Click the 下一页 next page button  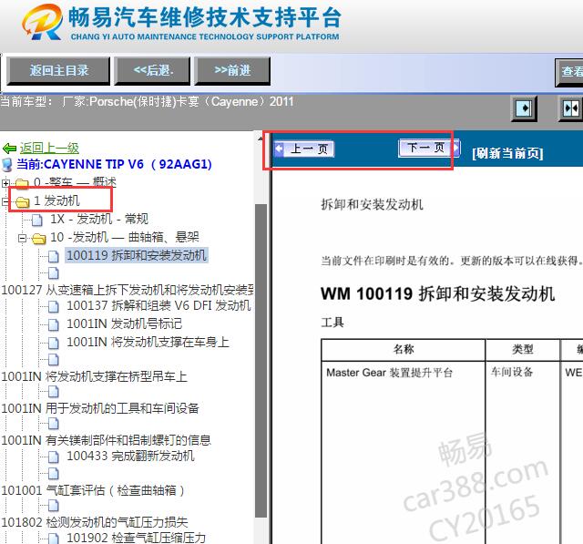point(429,148)
